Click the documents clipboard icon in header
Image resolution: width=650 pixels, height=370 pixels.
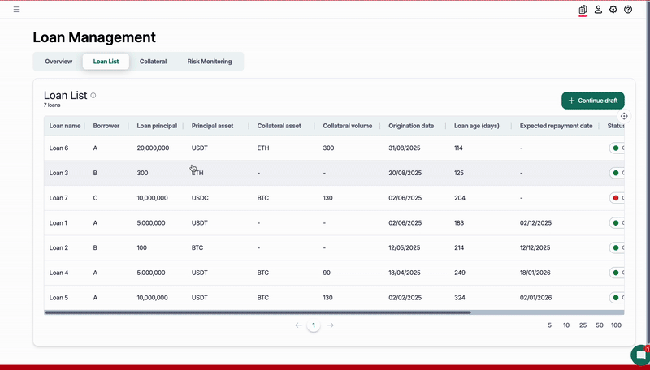[x=583, y=10]
